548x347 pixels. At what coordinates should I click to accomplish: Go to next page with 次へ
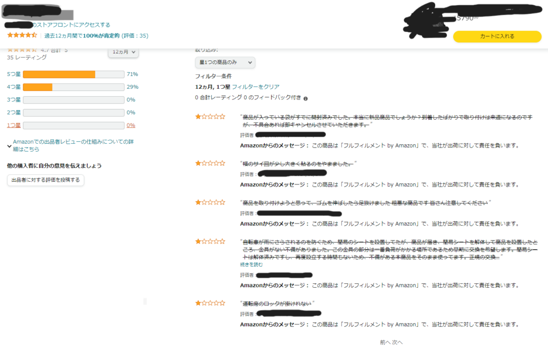point(398,342)
